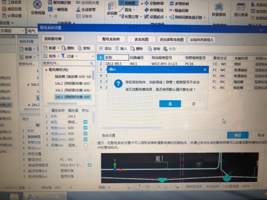
Task: Click the PC16 conduit cell
Action: 198,64
